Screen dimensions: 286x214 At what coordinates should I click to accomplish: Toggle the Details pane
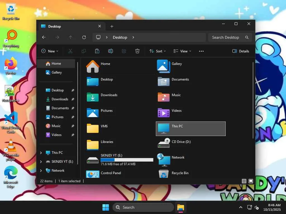241,51
